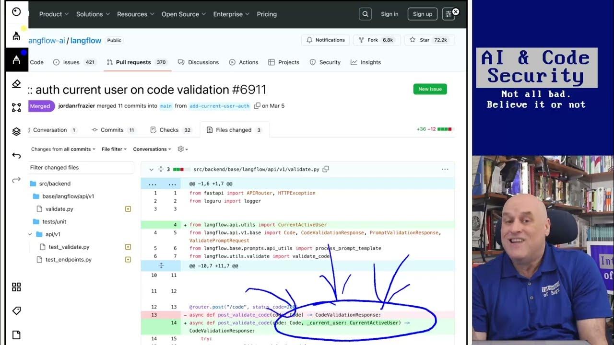Select the eraser tool in annotation sidebar
This screenshot has height=345, width=614.
(16, 84)
